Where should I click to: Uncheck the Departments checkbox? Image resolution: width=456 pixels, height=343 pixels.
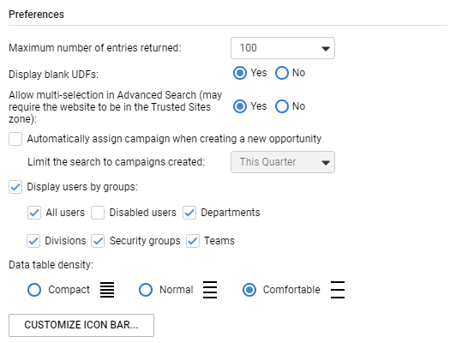click(189, 213)
